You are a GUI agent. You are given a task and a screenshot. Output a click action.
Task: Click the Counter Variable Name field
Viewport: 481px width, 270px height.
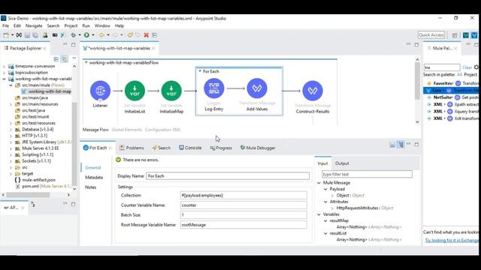click(244, 205)
